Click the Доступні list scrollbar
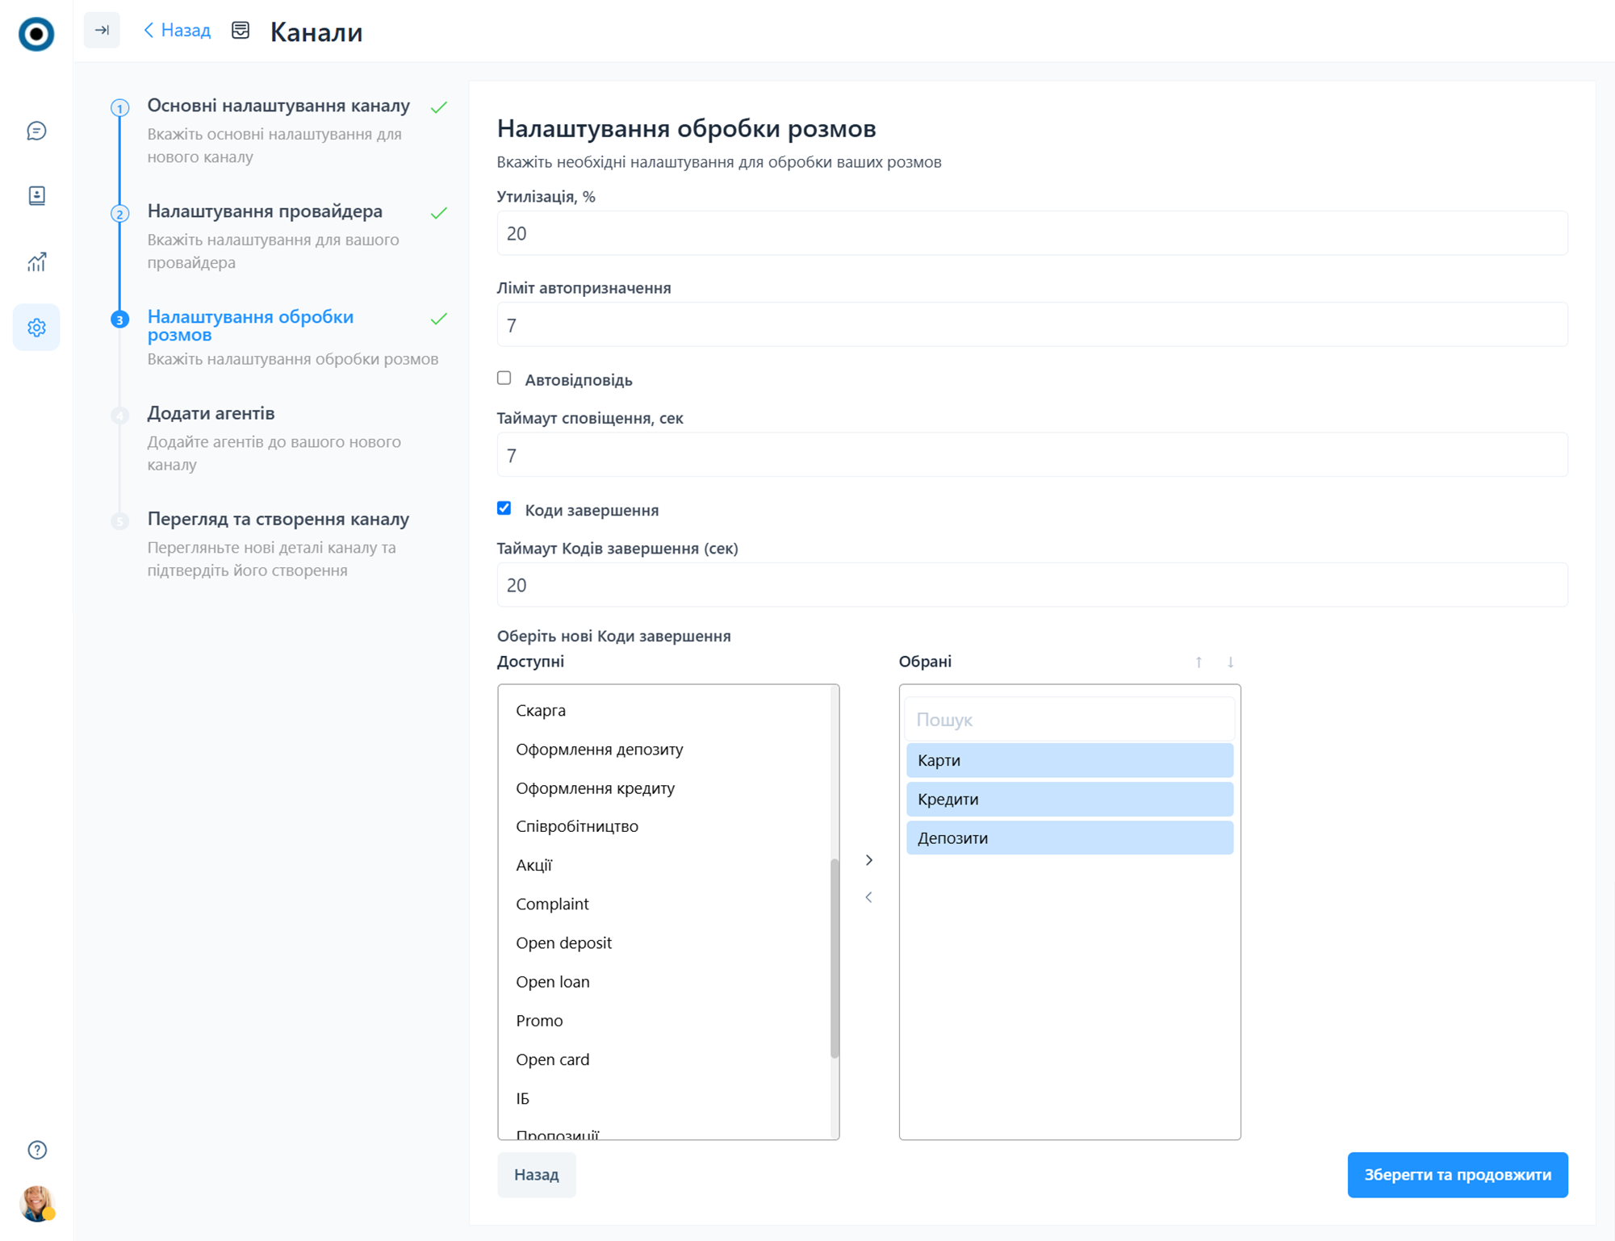 pos(834,957)
